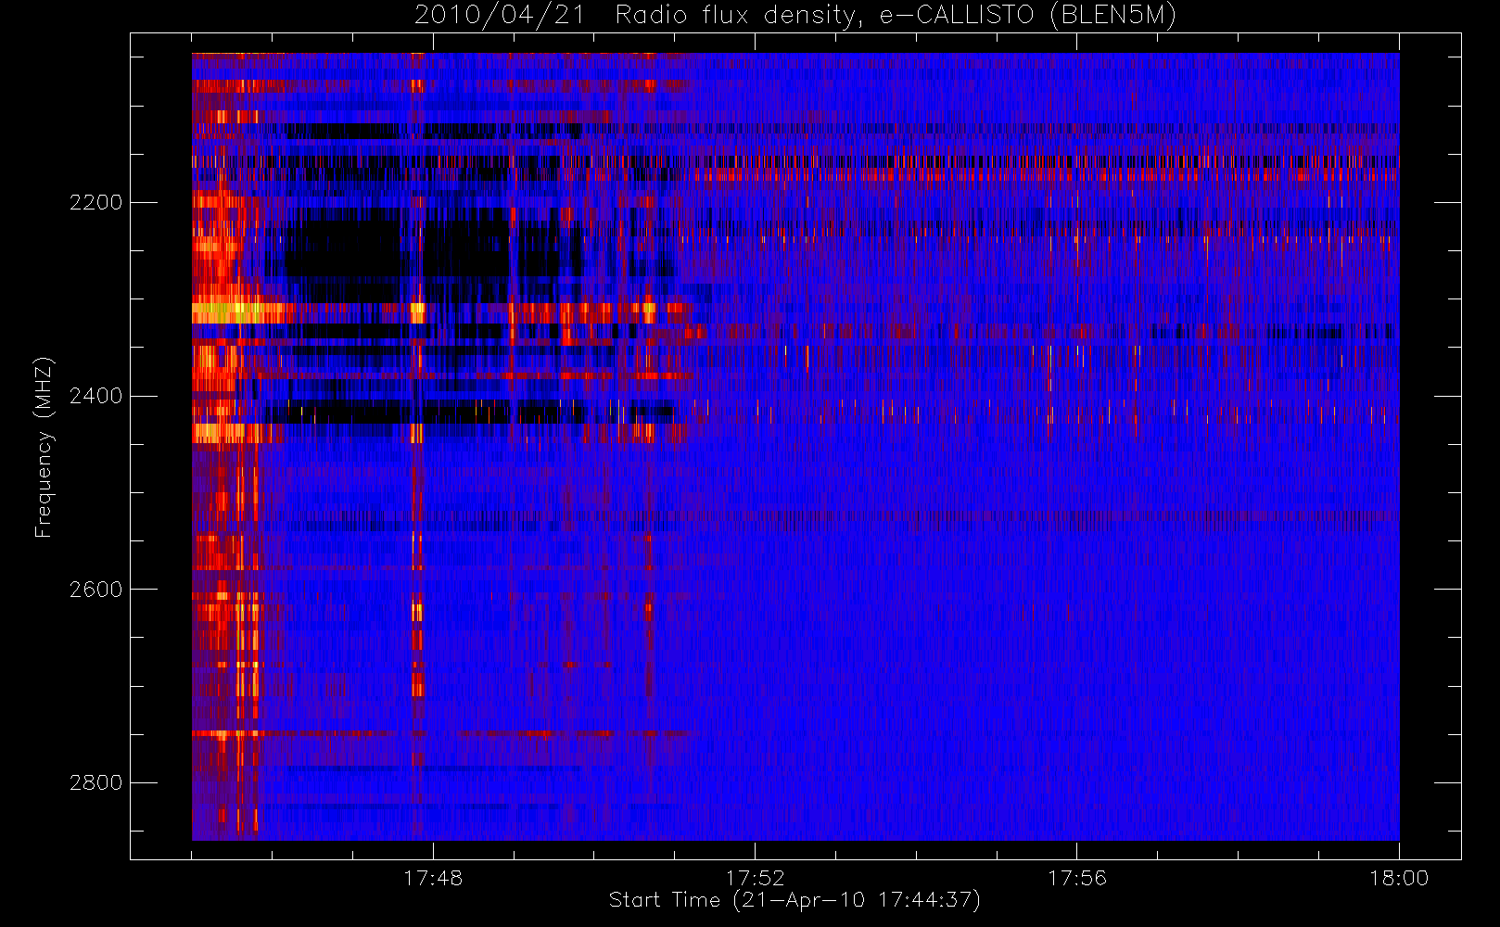This screenshot has width=1500, height=927.
Task: Select the 2400 frequency axis label
Action: point(95,396)
